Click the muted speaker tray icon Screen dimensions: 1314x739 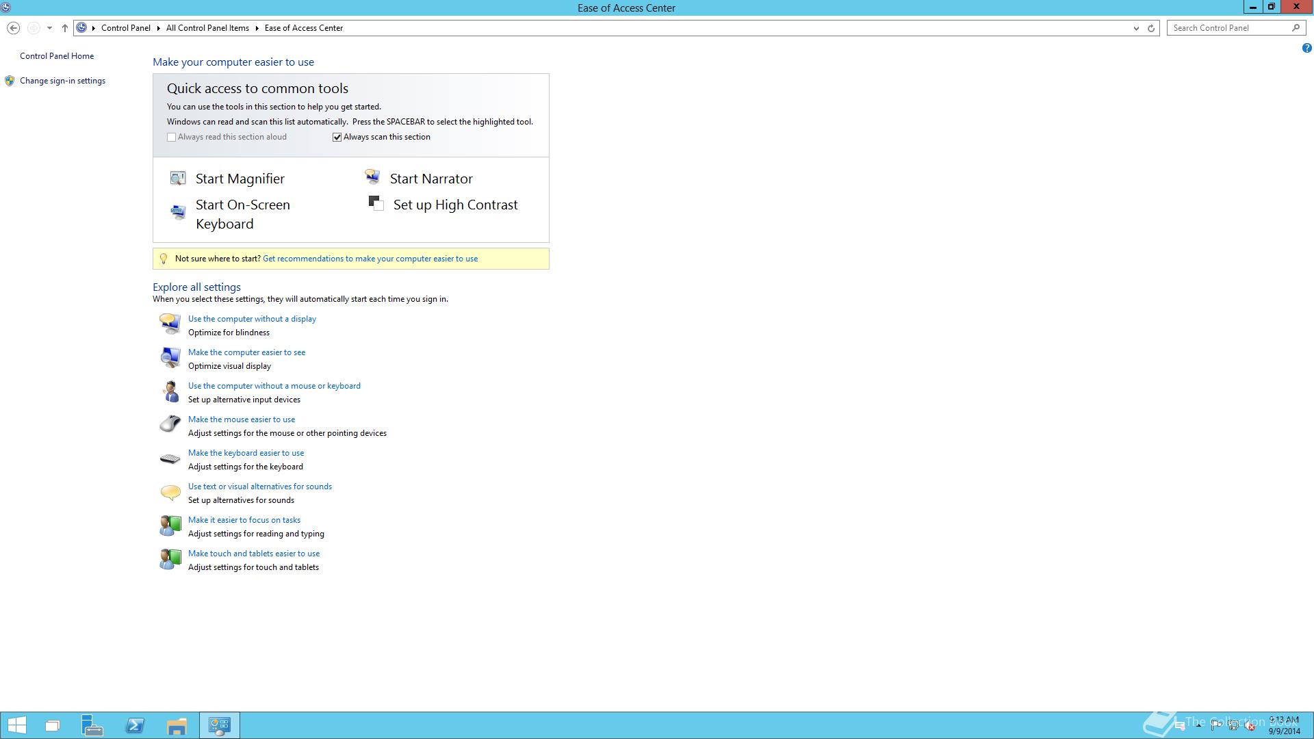tap(1250, 726)
